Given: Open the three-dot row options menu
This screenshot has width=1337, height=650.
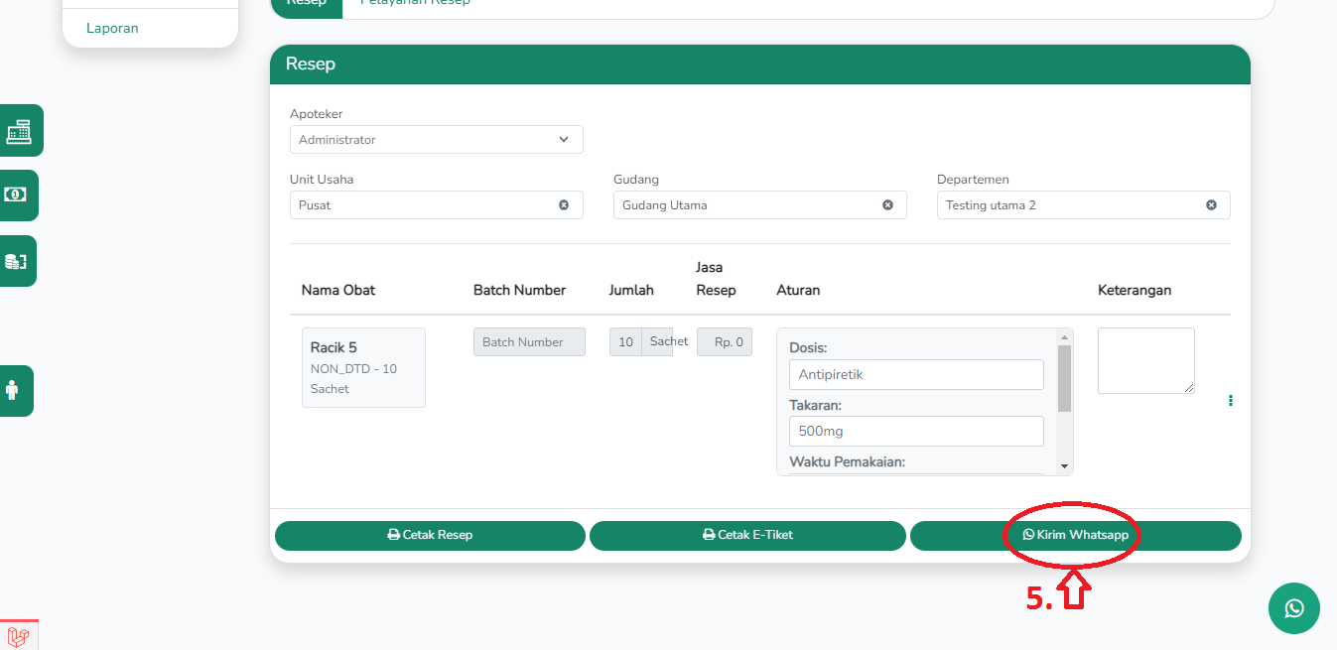Looking at the screenshot, I should [1231, 401].
